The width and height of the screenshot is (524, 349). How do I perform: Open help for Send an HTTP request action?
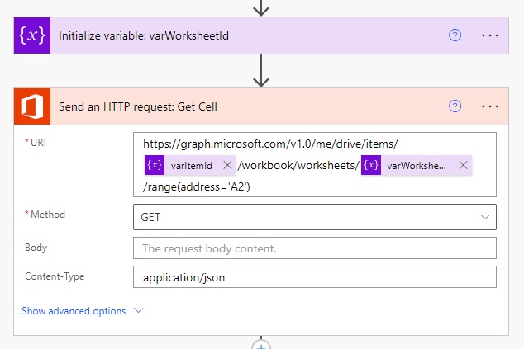(x=455, y=106)
